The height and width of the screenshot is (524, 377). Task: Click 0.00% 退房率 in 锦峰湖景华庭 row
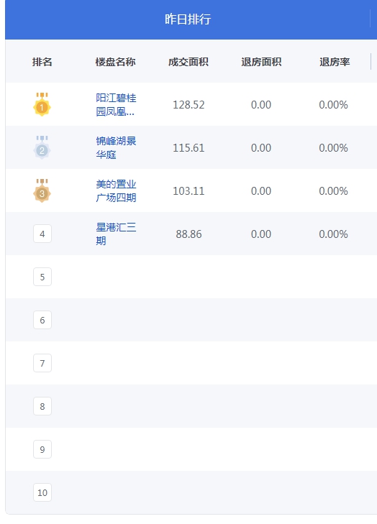pyautogui.click(x=334, y=147)
